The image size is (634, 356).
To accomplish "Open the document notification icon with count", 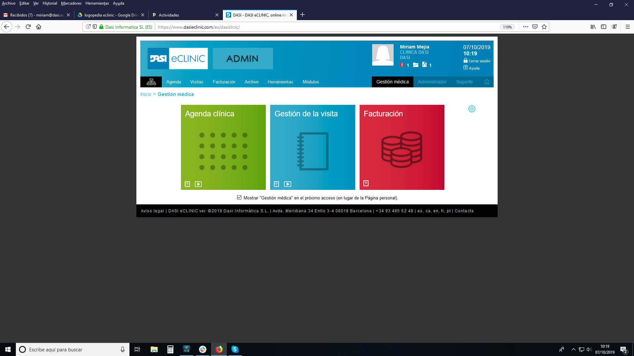I will click(425, 65).
